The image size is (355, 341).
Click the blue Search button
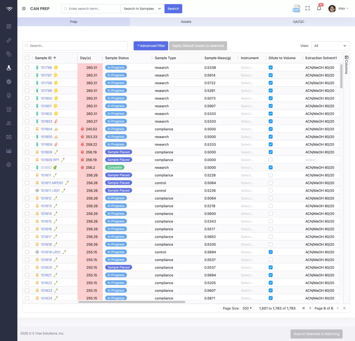[x=173, y=9]
